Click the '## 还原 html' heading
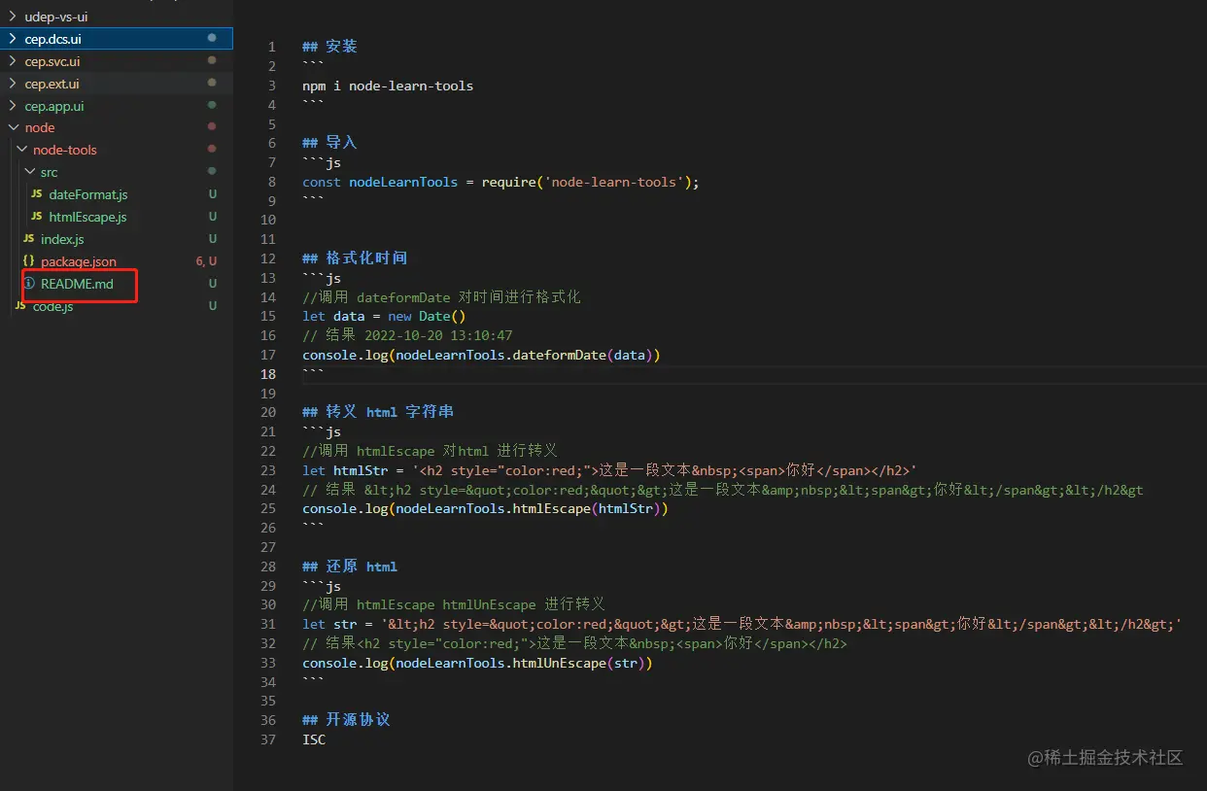The height and width of the screenshot is (791, 1207). 350,567
